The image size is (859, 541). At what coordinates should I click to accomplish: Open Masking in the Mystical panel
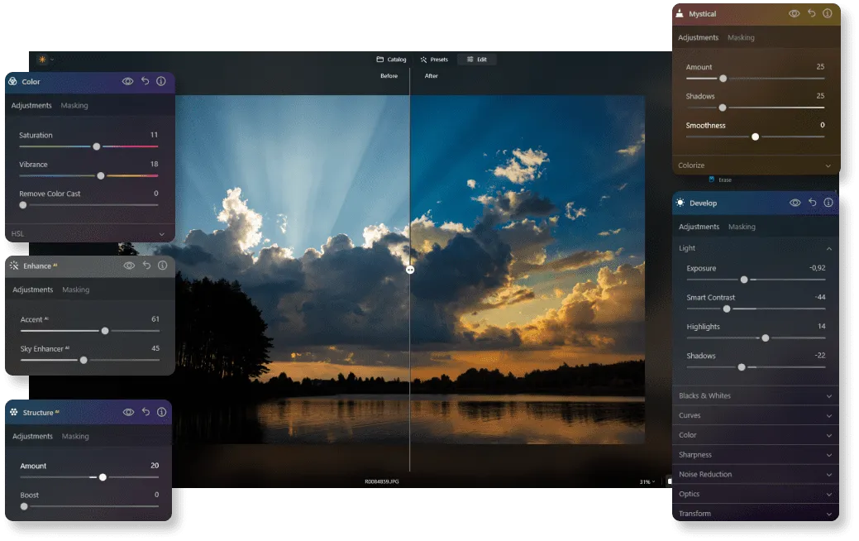(740, 37)
